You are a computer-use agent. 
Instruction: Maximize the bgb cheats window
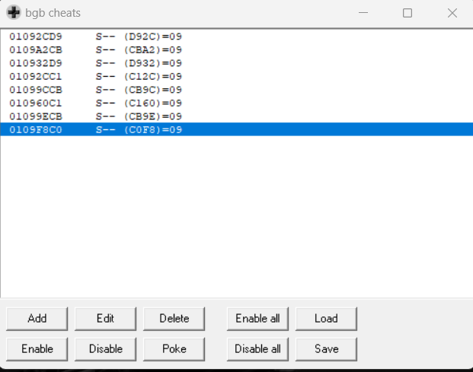pos(407,13)
